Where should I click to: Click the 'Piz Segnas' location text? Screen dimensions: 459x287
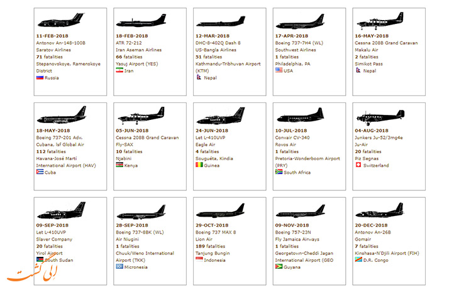pos(367,159)
